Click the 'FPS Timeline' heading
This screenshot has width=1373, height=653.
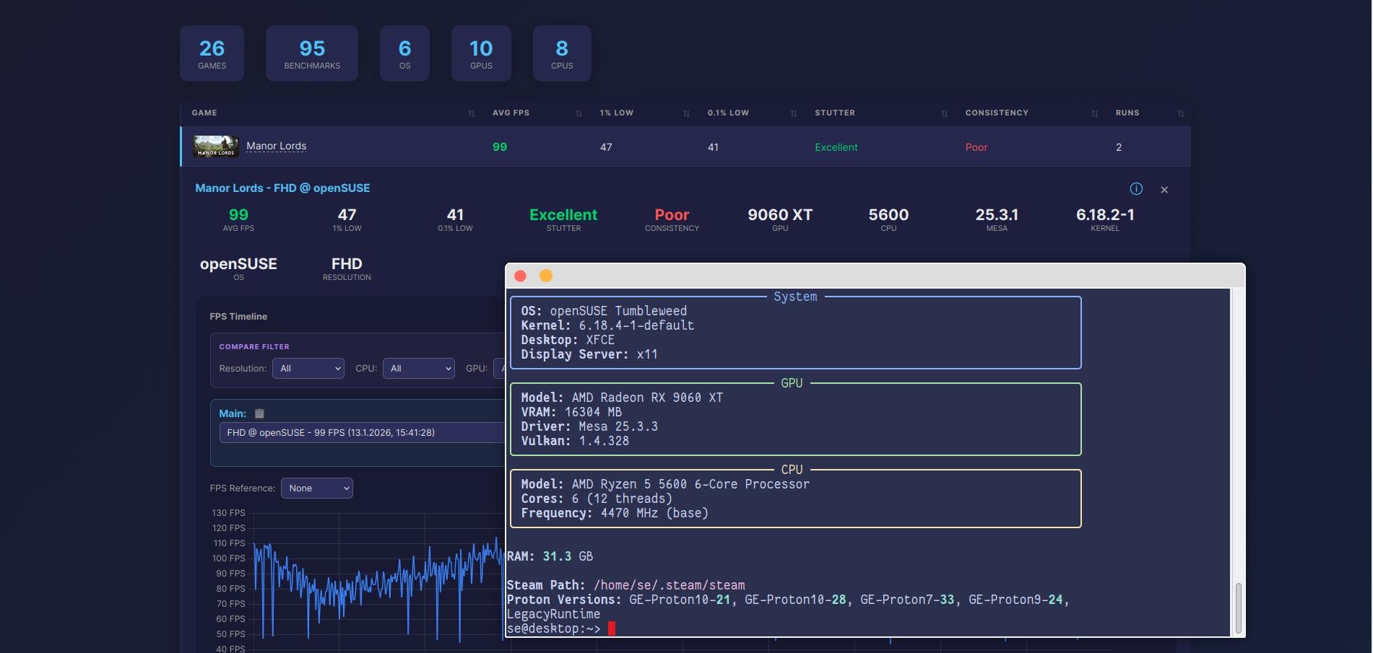(x=238, y=317)
